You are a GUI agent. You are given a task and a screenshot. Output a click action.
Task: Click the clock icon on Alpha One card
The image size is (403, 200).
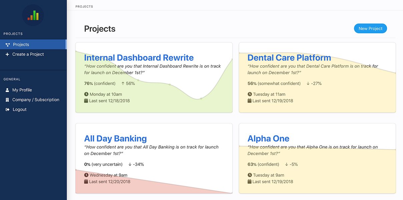click(x=250, y=175)
